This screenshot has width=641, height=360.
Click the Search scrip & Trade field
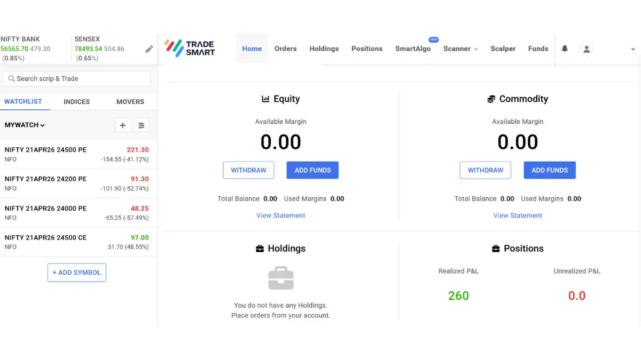tap(80, 79)
